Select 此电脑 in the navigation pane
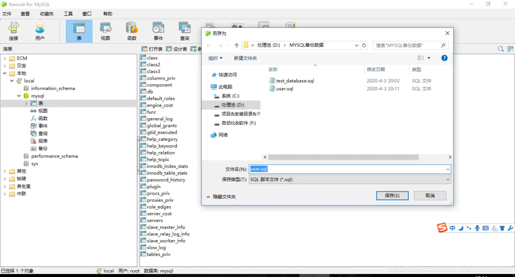515x277 pixels. click(225, 87)
